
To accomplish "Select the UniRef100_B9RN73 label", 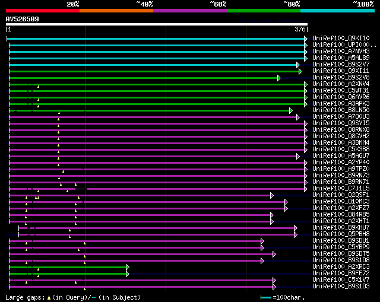I will 341,176.
